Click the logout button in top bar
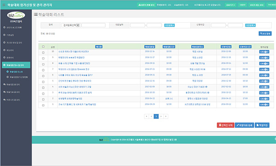Viewport: 276px width, 166px height. coord(242,5)
